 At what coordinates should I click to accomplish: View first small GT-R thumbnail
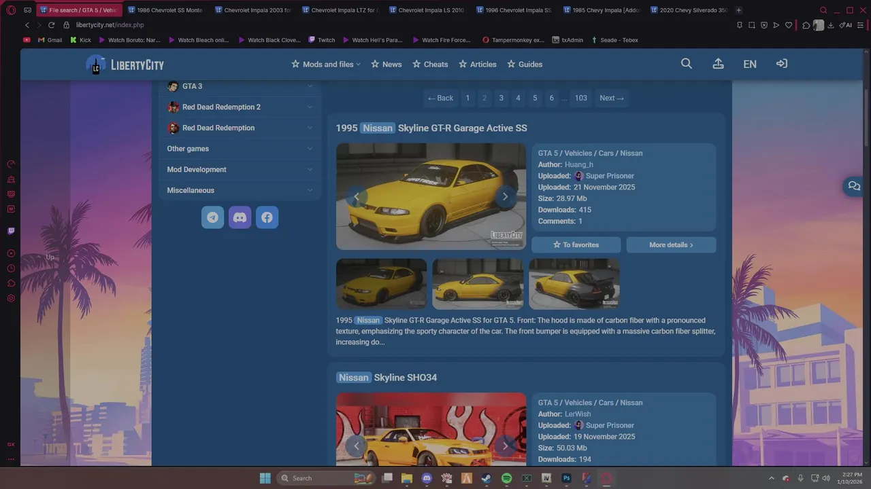point(382,284)
